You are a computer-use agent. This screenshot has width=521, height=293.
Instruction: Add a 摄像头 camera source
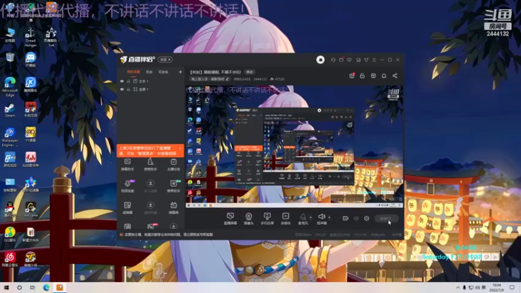coord(249,219)
